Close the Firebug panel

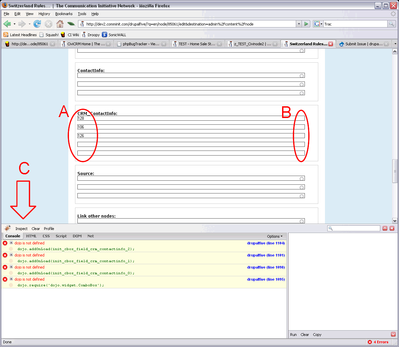point(392,228)
